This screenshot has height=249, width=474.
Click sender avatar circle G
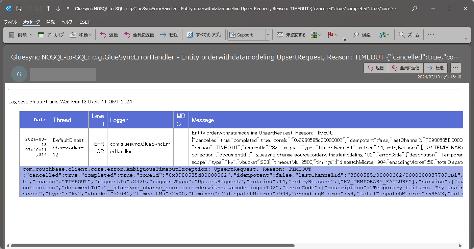[19, 74]
